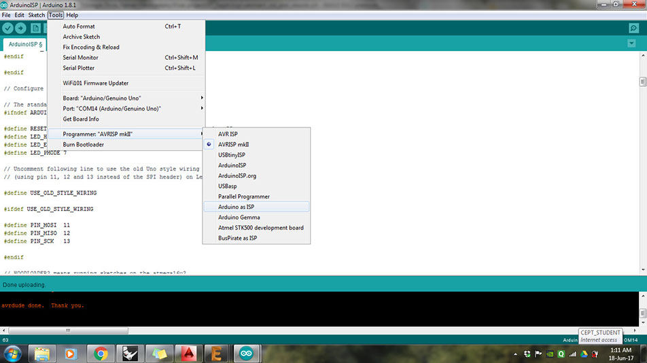The image size is (647, 363).
Task: Show hidden system tray icons arrow
Action: tap(515, 354)
